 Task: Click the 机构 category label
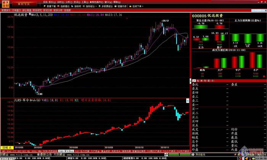(202, 70)
